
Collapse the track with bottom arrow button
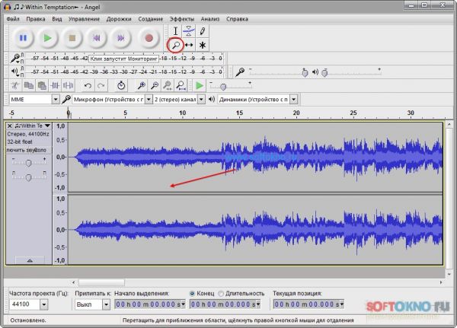(29, 260)
